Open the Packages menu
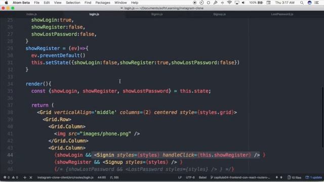Screen dimensions: 324x182 (x=103, y=3)
